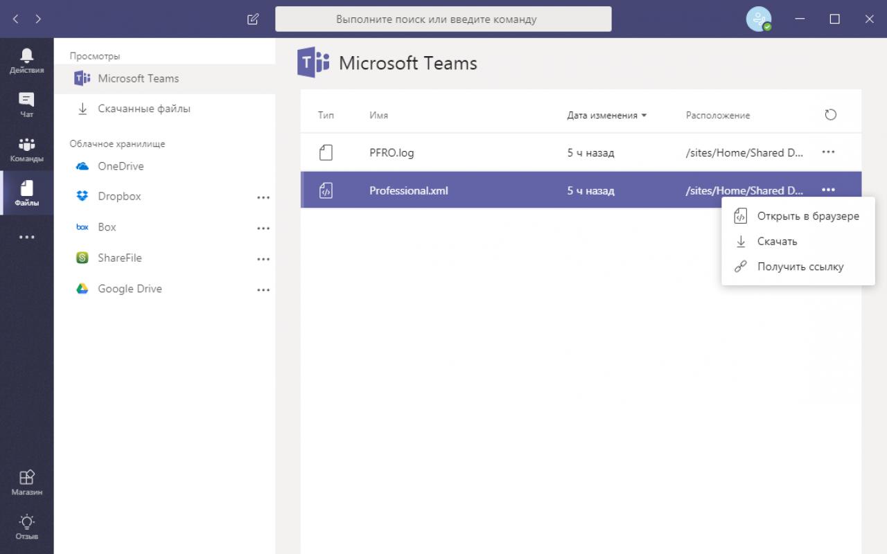Click PFRO.log location path

(744, 153)
